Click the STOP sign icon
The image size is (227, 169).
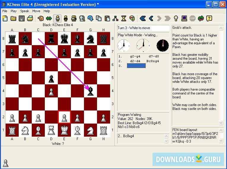click(192, 18)
